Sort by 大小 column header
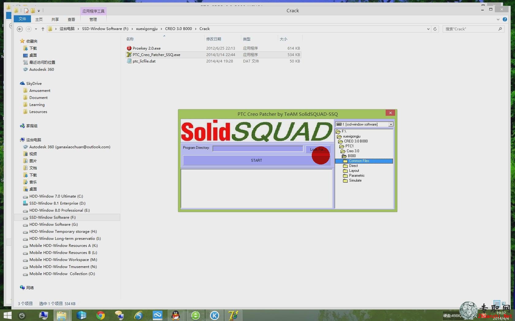The width and height of the screenshot is (515, 321). 284,39
